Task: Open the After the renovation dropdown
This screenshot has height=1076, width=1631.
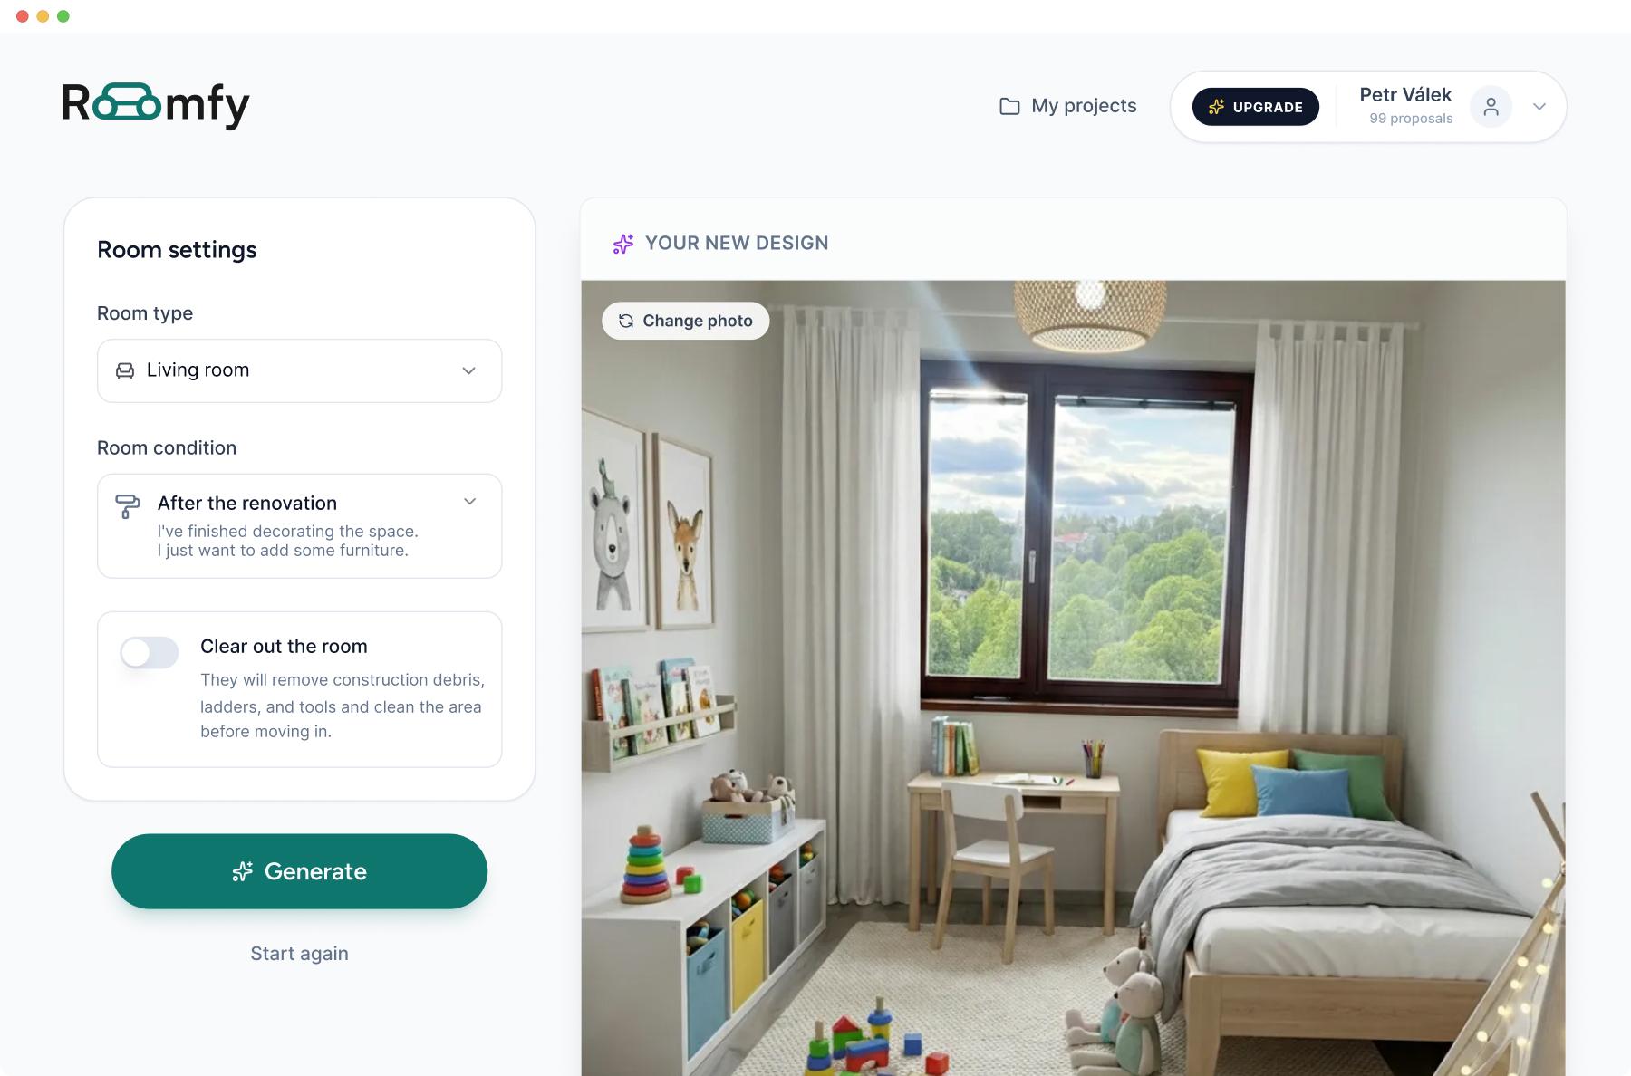Action: [299, 525]
